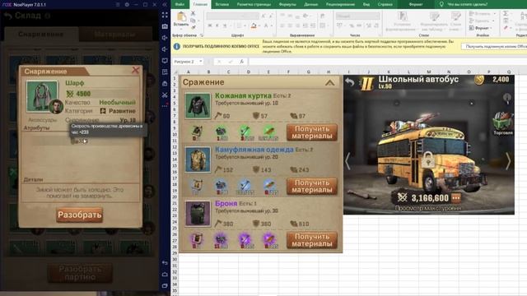This screenshot has width=527, height=296.
Task: Show next vehicle with right arrow
Action: (x=508, y=161)
